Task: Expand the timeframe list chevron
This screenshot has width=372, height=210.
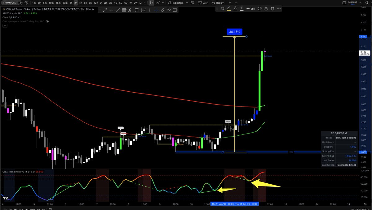Action: click(145, 3)
